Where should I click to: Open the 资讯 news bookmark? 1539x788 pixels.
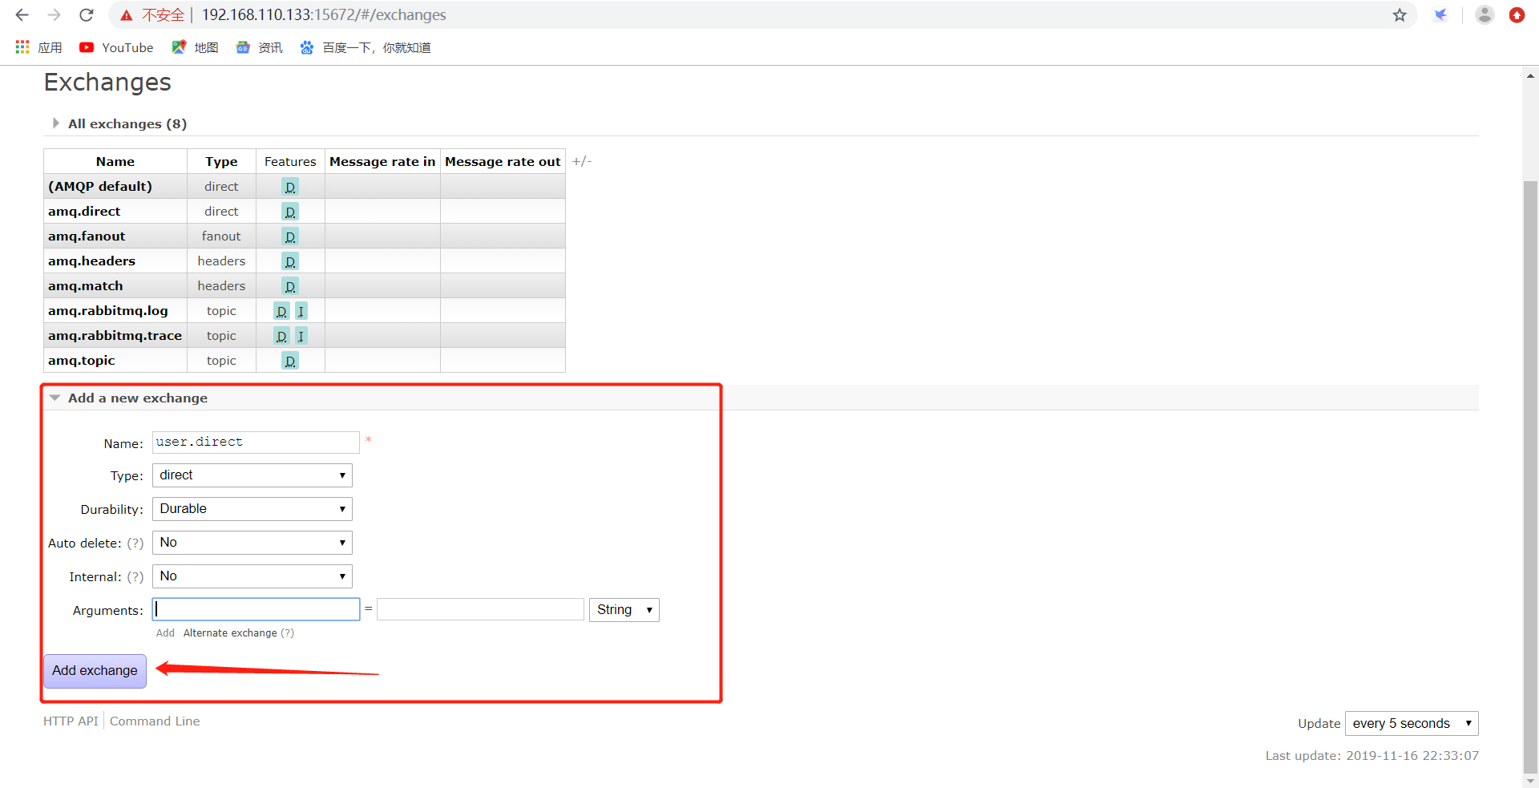pos(259,47)
